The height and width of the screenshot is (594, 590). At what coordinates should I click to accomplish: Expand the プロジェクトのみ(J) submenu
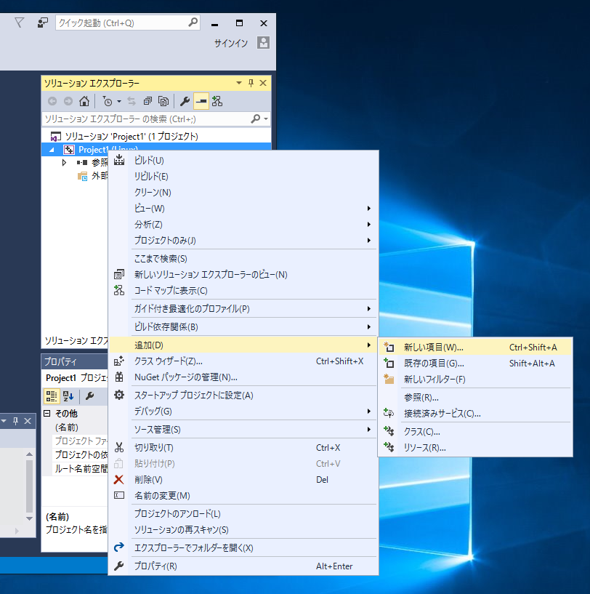pyautogui.click(x=243, y=240)
